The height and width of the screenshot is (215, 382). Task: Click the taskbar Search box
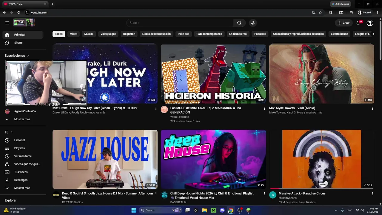point(161,210)
